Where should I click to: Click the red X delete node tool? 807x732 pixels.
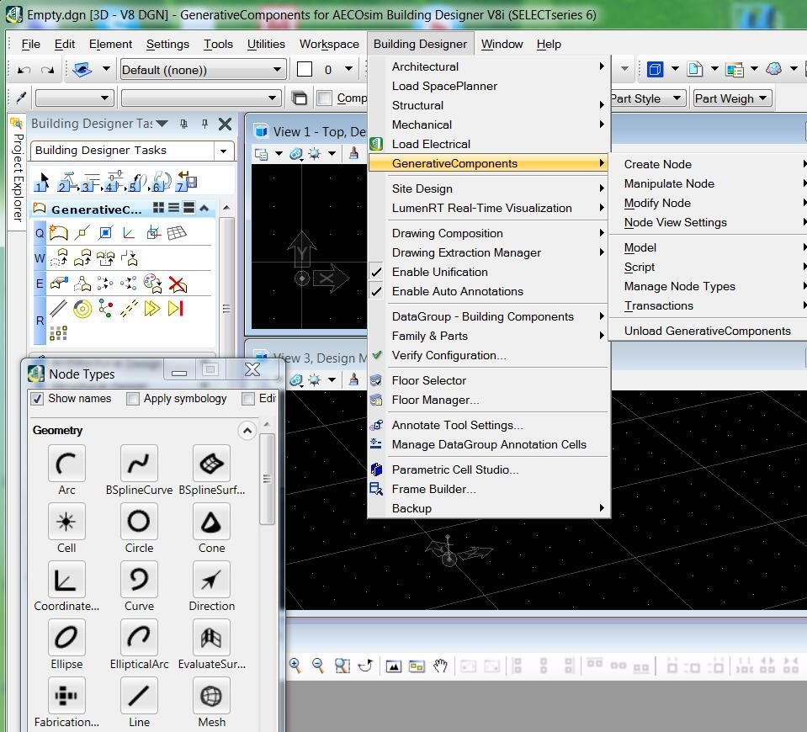tap(178, 284)
